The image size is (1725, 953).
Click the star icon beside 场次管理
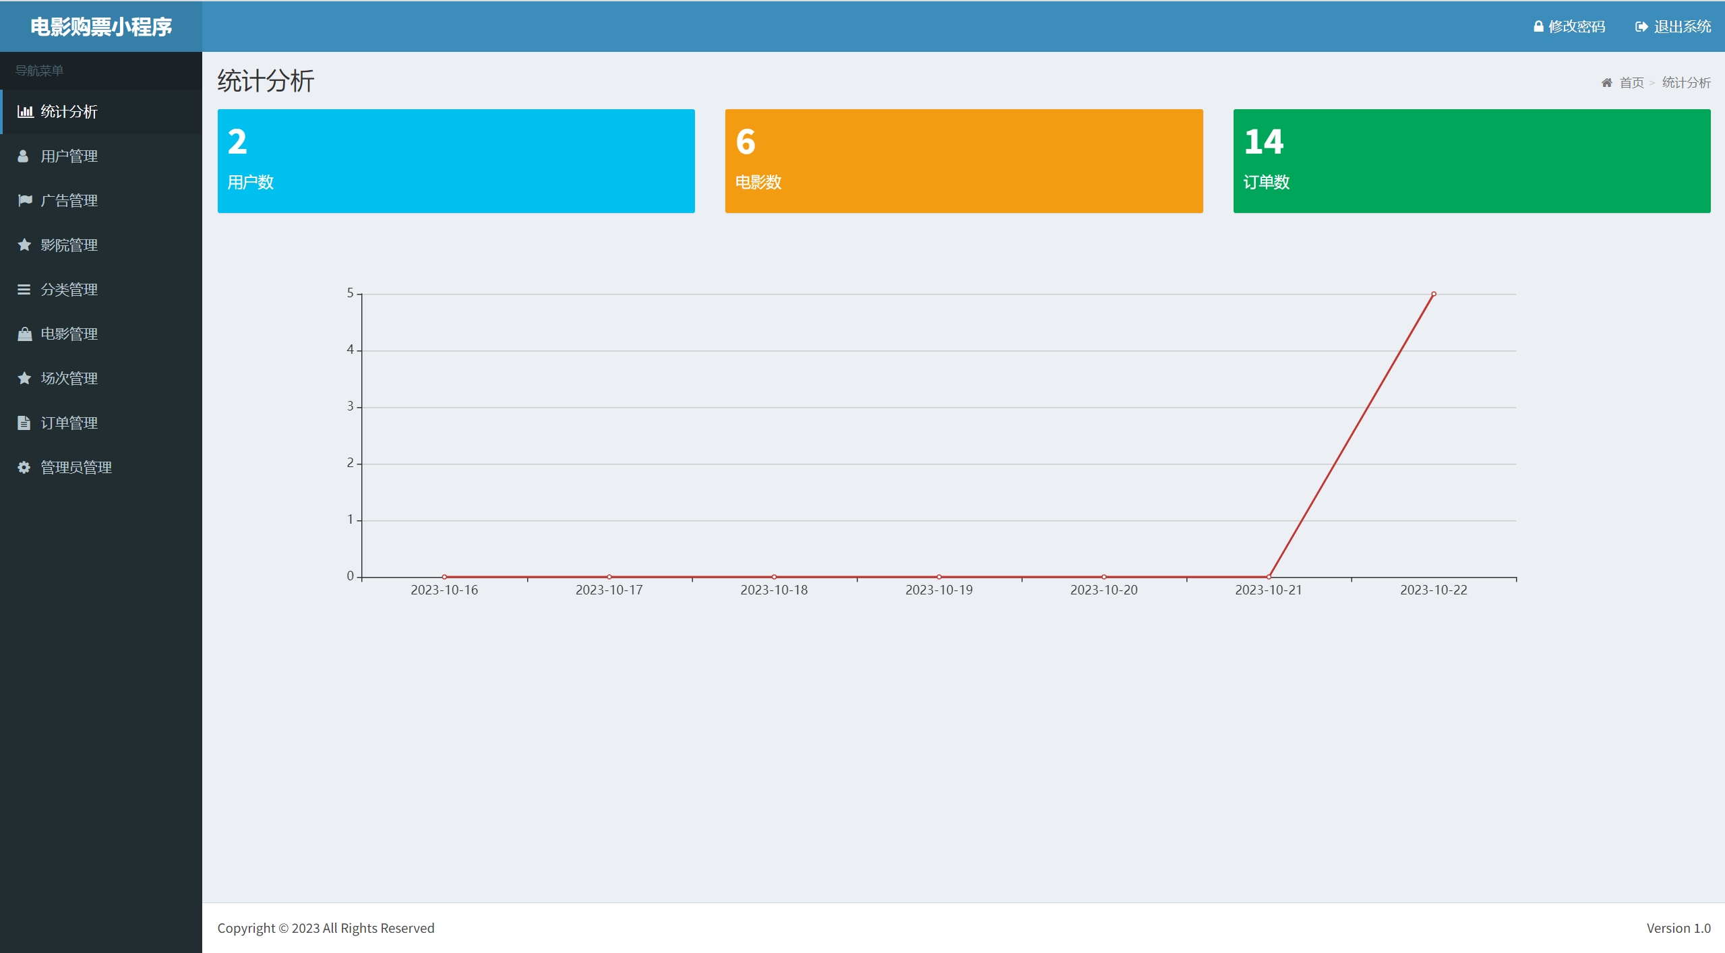24,378
